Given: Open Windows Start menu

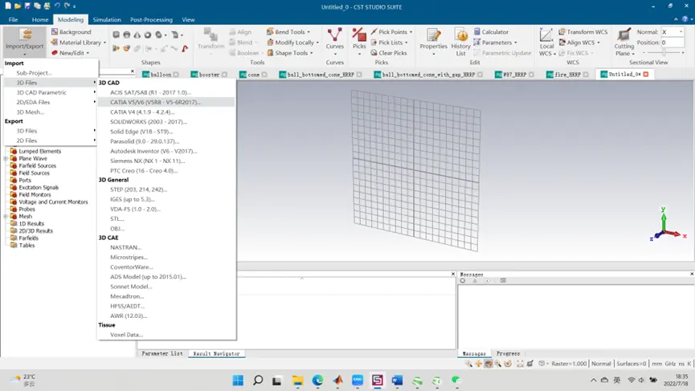Looking at the screenshot, I should click(x=238, y=380).
